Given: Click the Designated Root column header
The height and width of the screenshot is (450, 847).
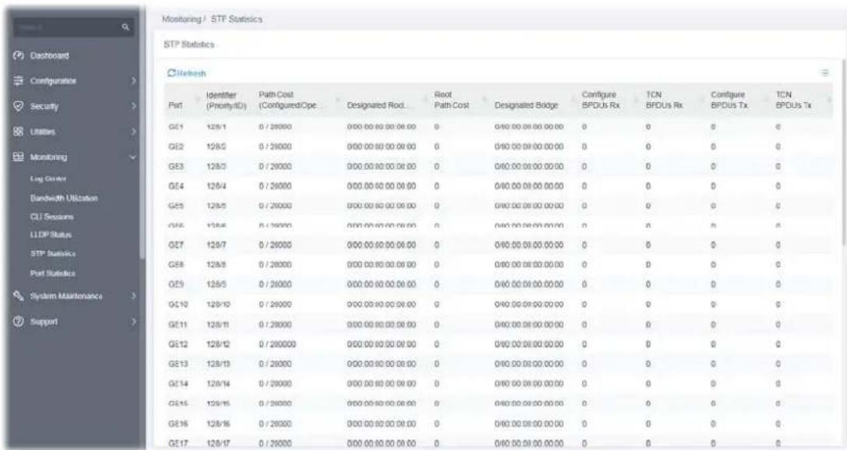Looking at the screenshot, I should click(377, 105).
